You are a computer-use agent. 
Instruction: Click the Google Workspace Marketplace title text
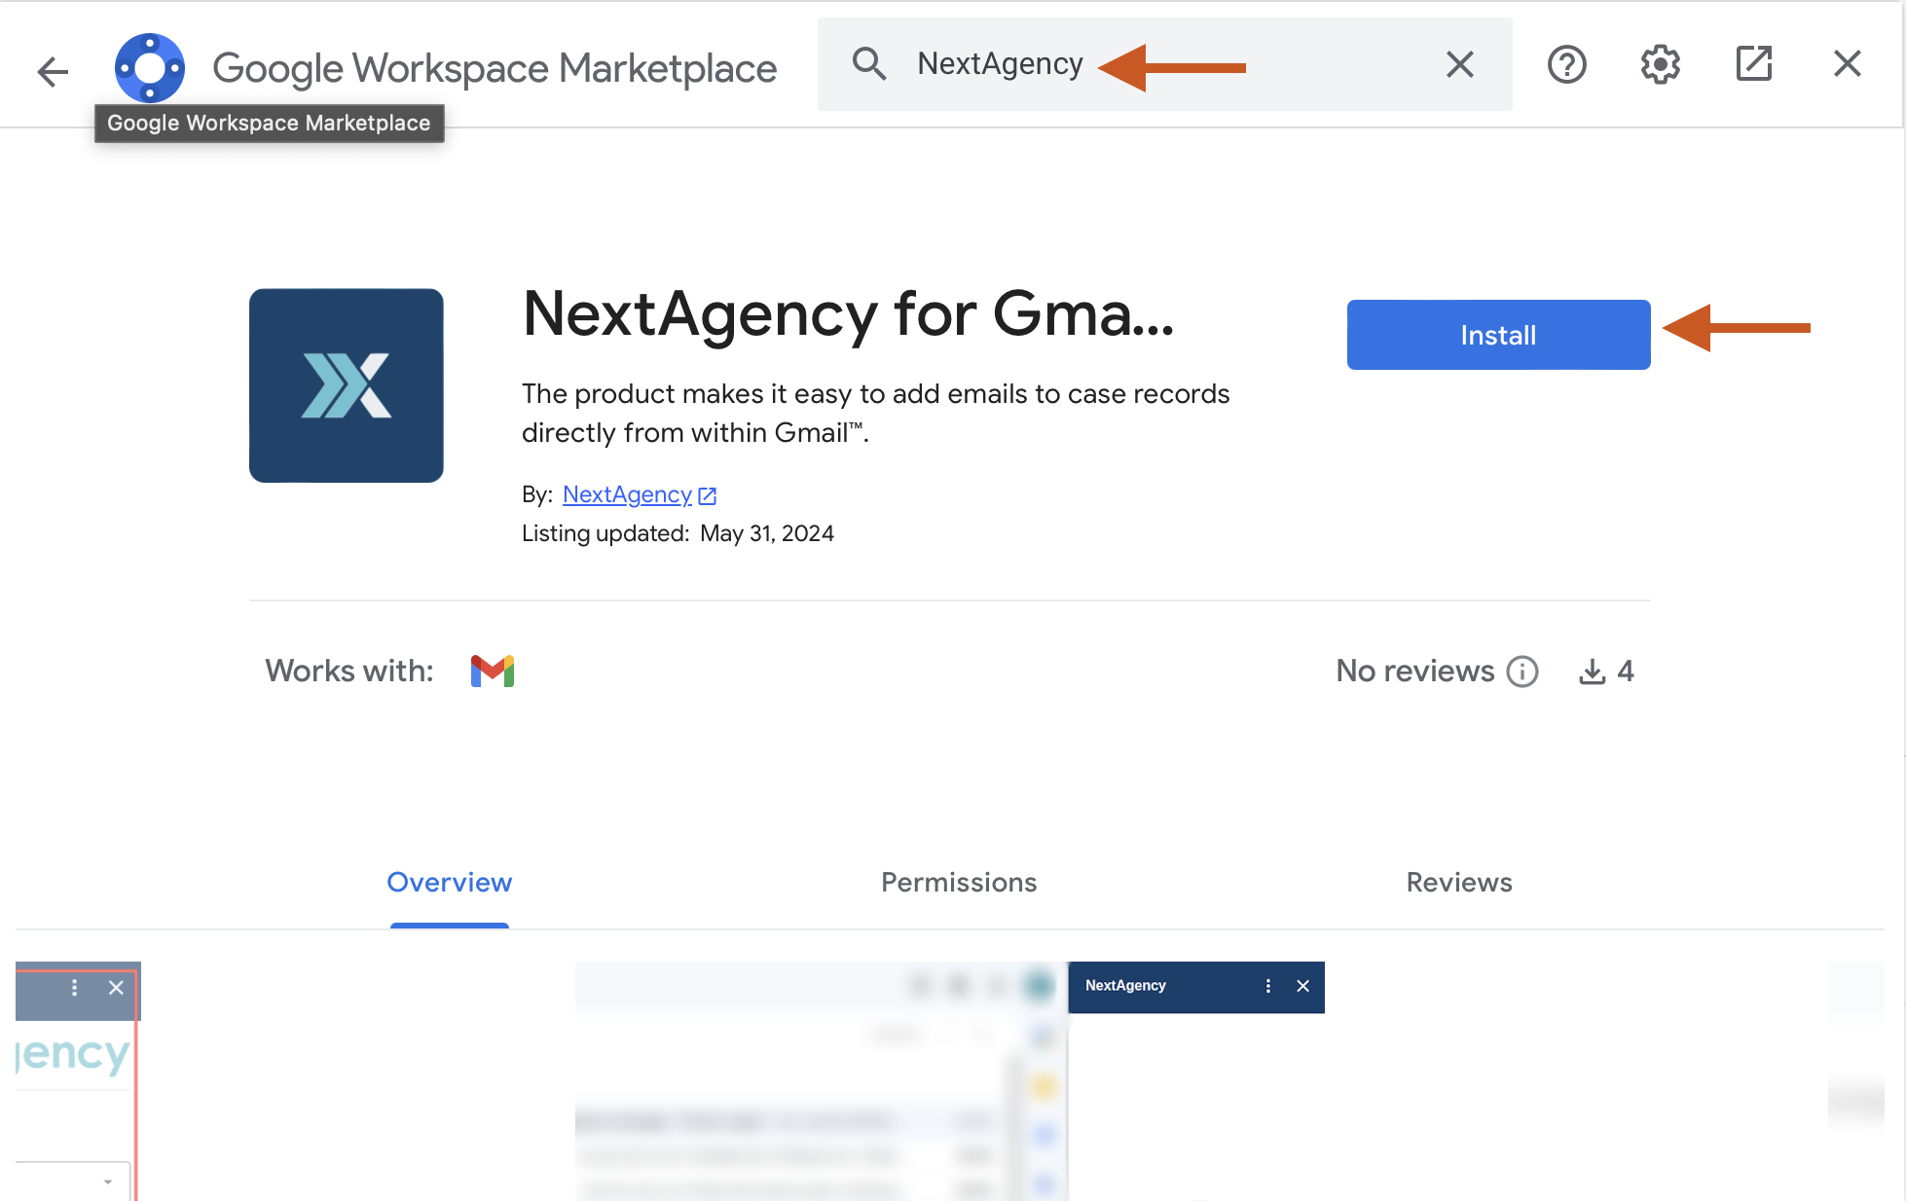coord(495,68)
